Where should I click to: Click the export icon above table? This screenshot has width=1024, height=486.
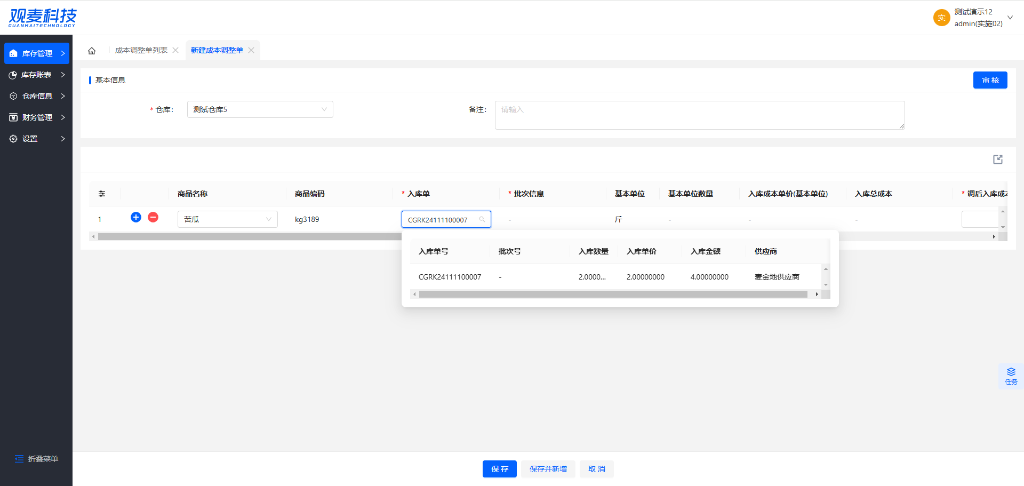(x=998, y=160)
